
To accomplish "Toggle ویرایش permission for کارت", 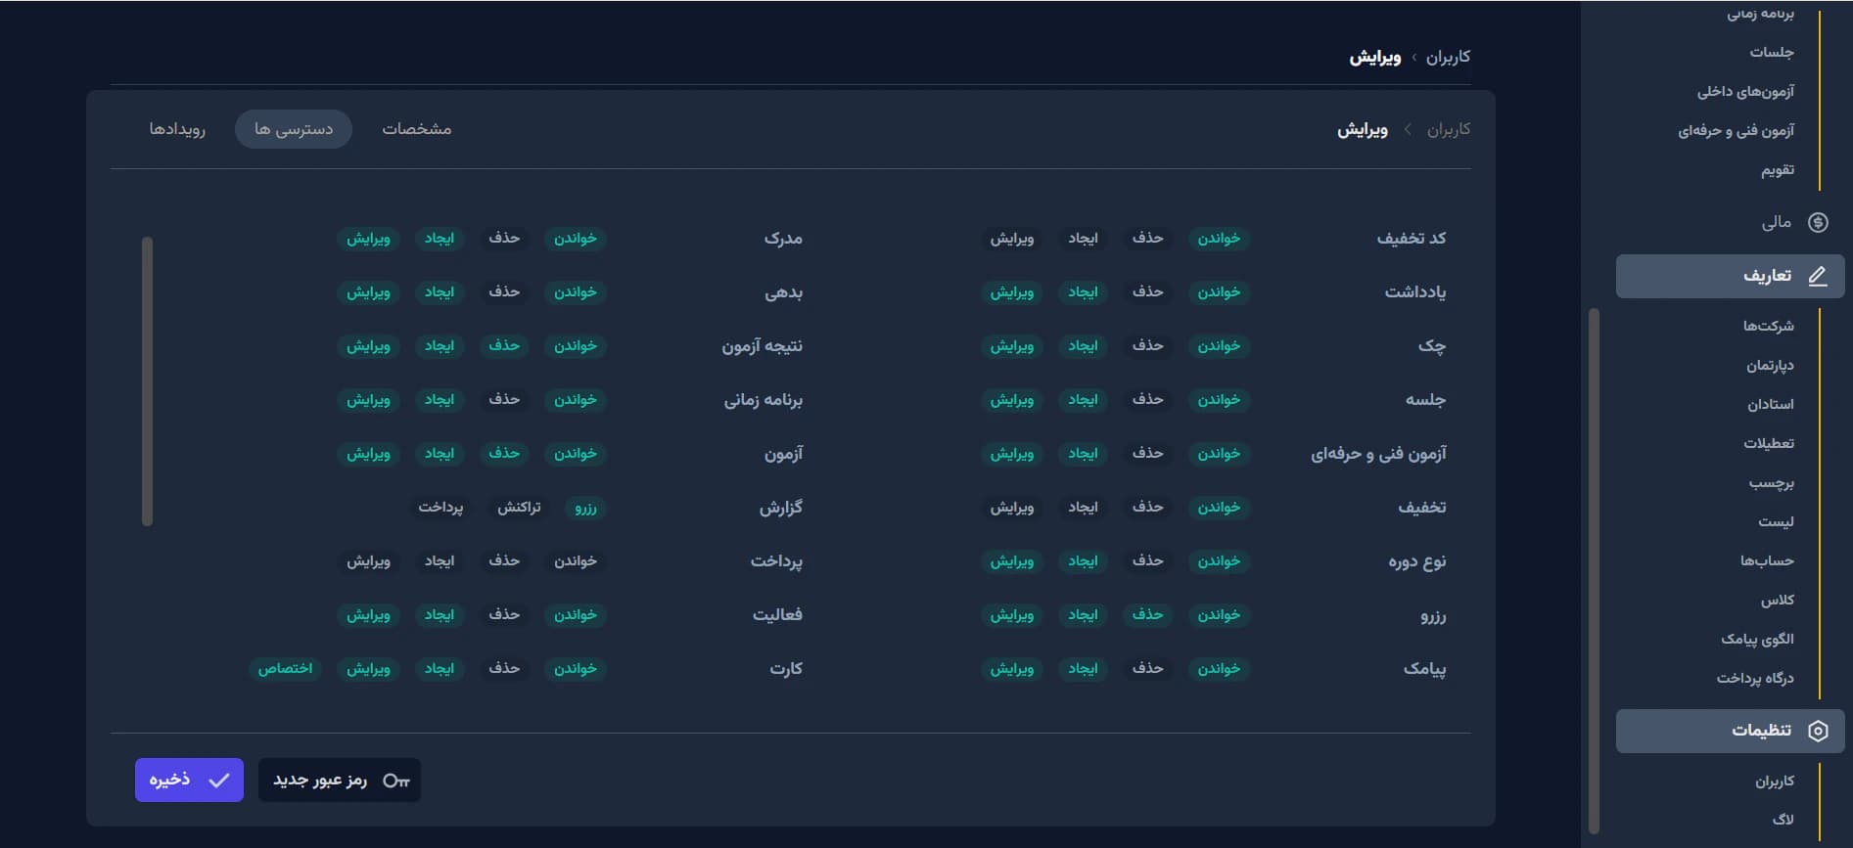I will pos(368,669).
